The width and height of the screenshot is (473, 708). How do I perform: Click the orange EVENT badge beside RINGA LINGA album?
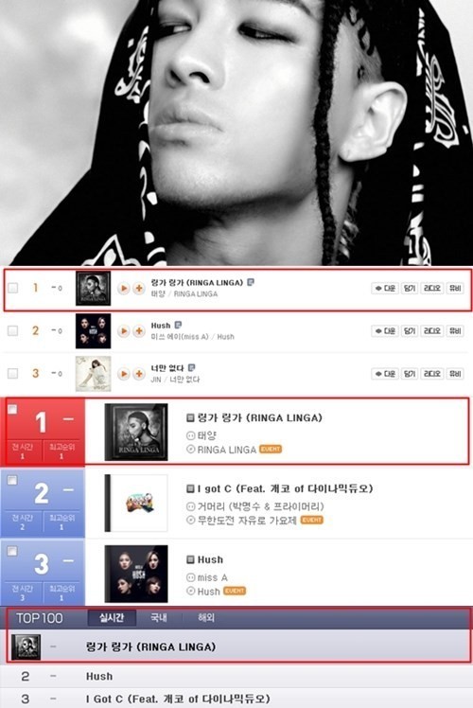coord(271,450)
